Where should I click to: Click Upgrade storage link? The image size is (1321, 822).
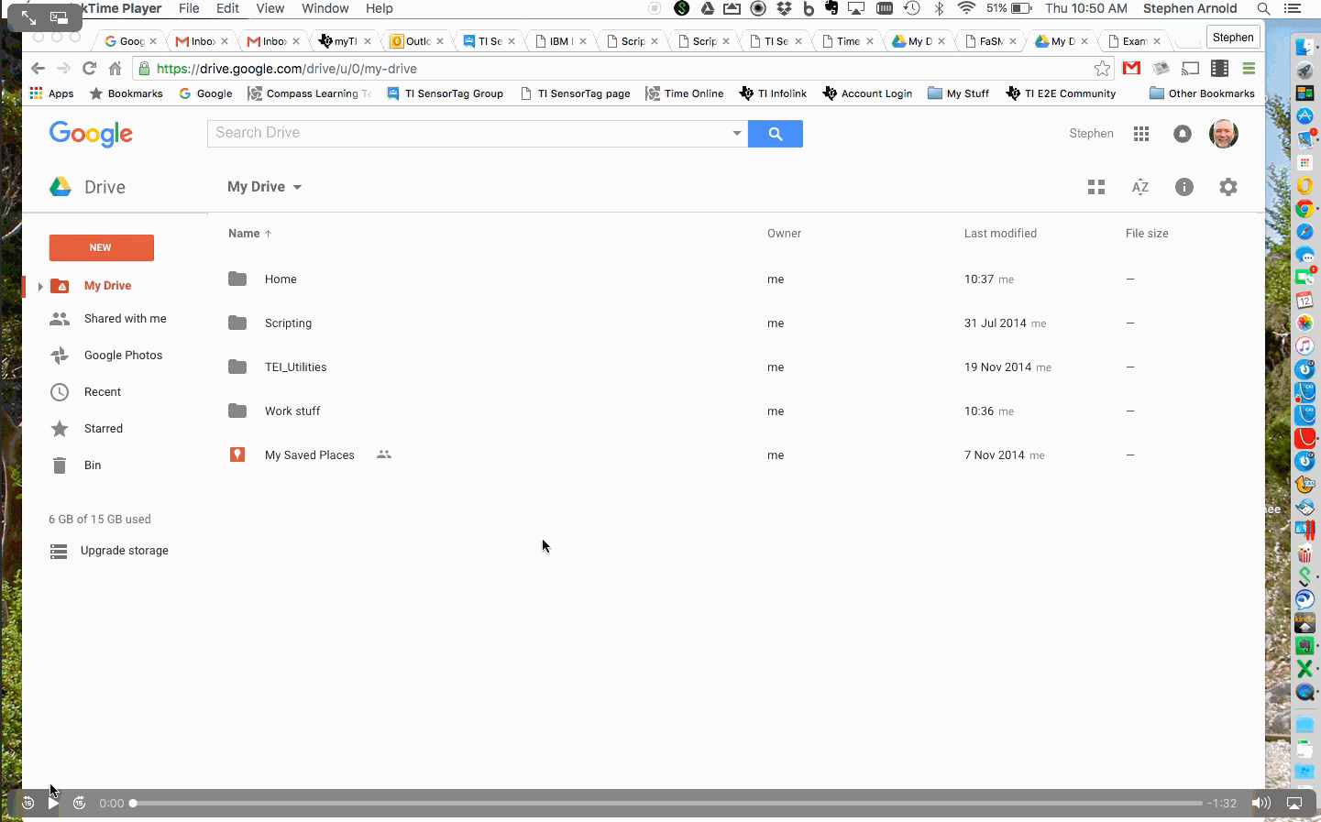[x=124, y=551]
